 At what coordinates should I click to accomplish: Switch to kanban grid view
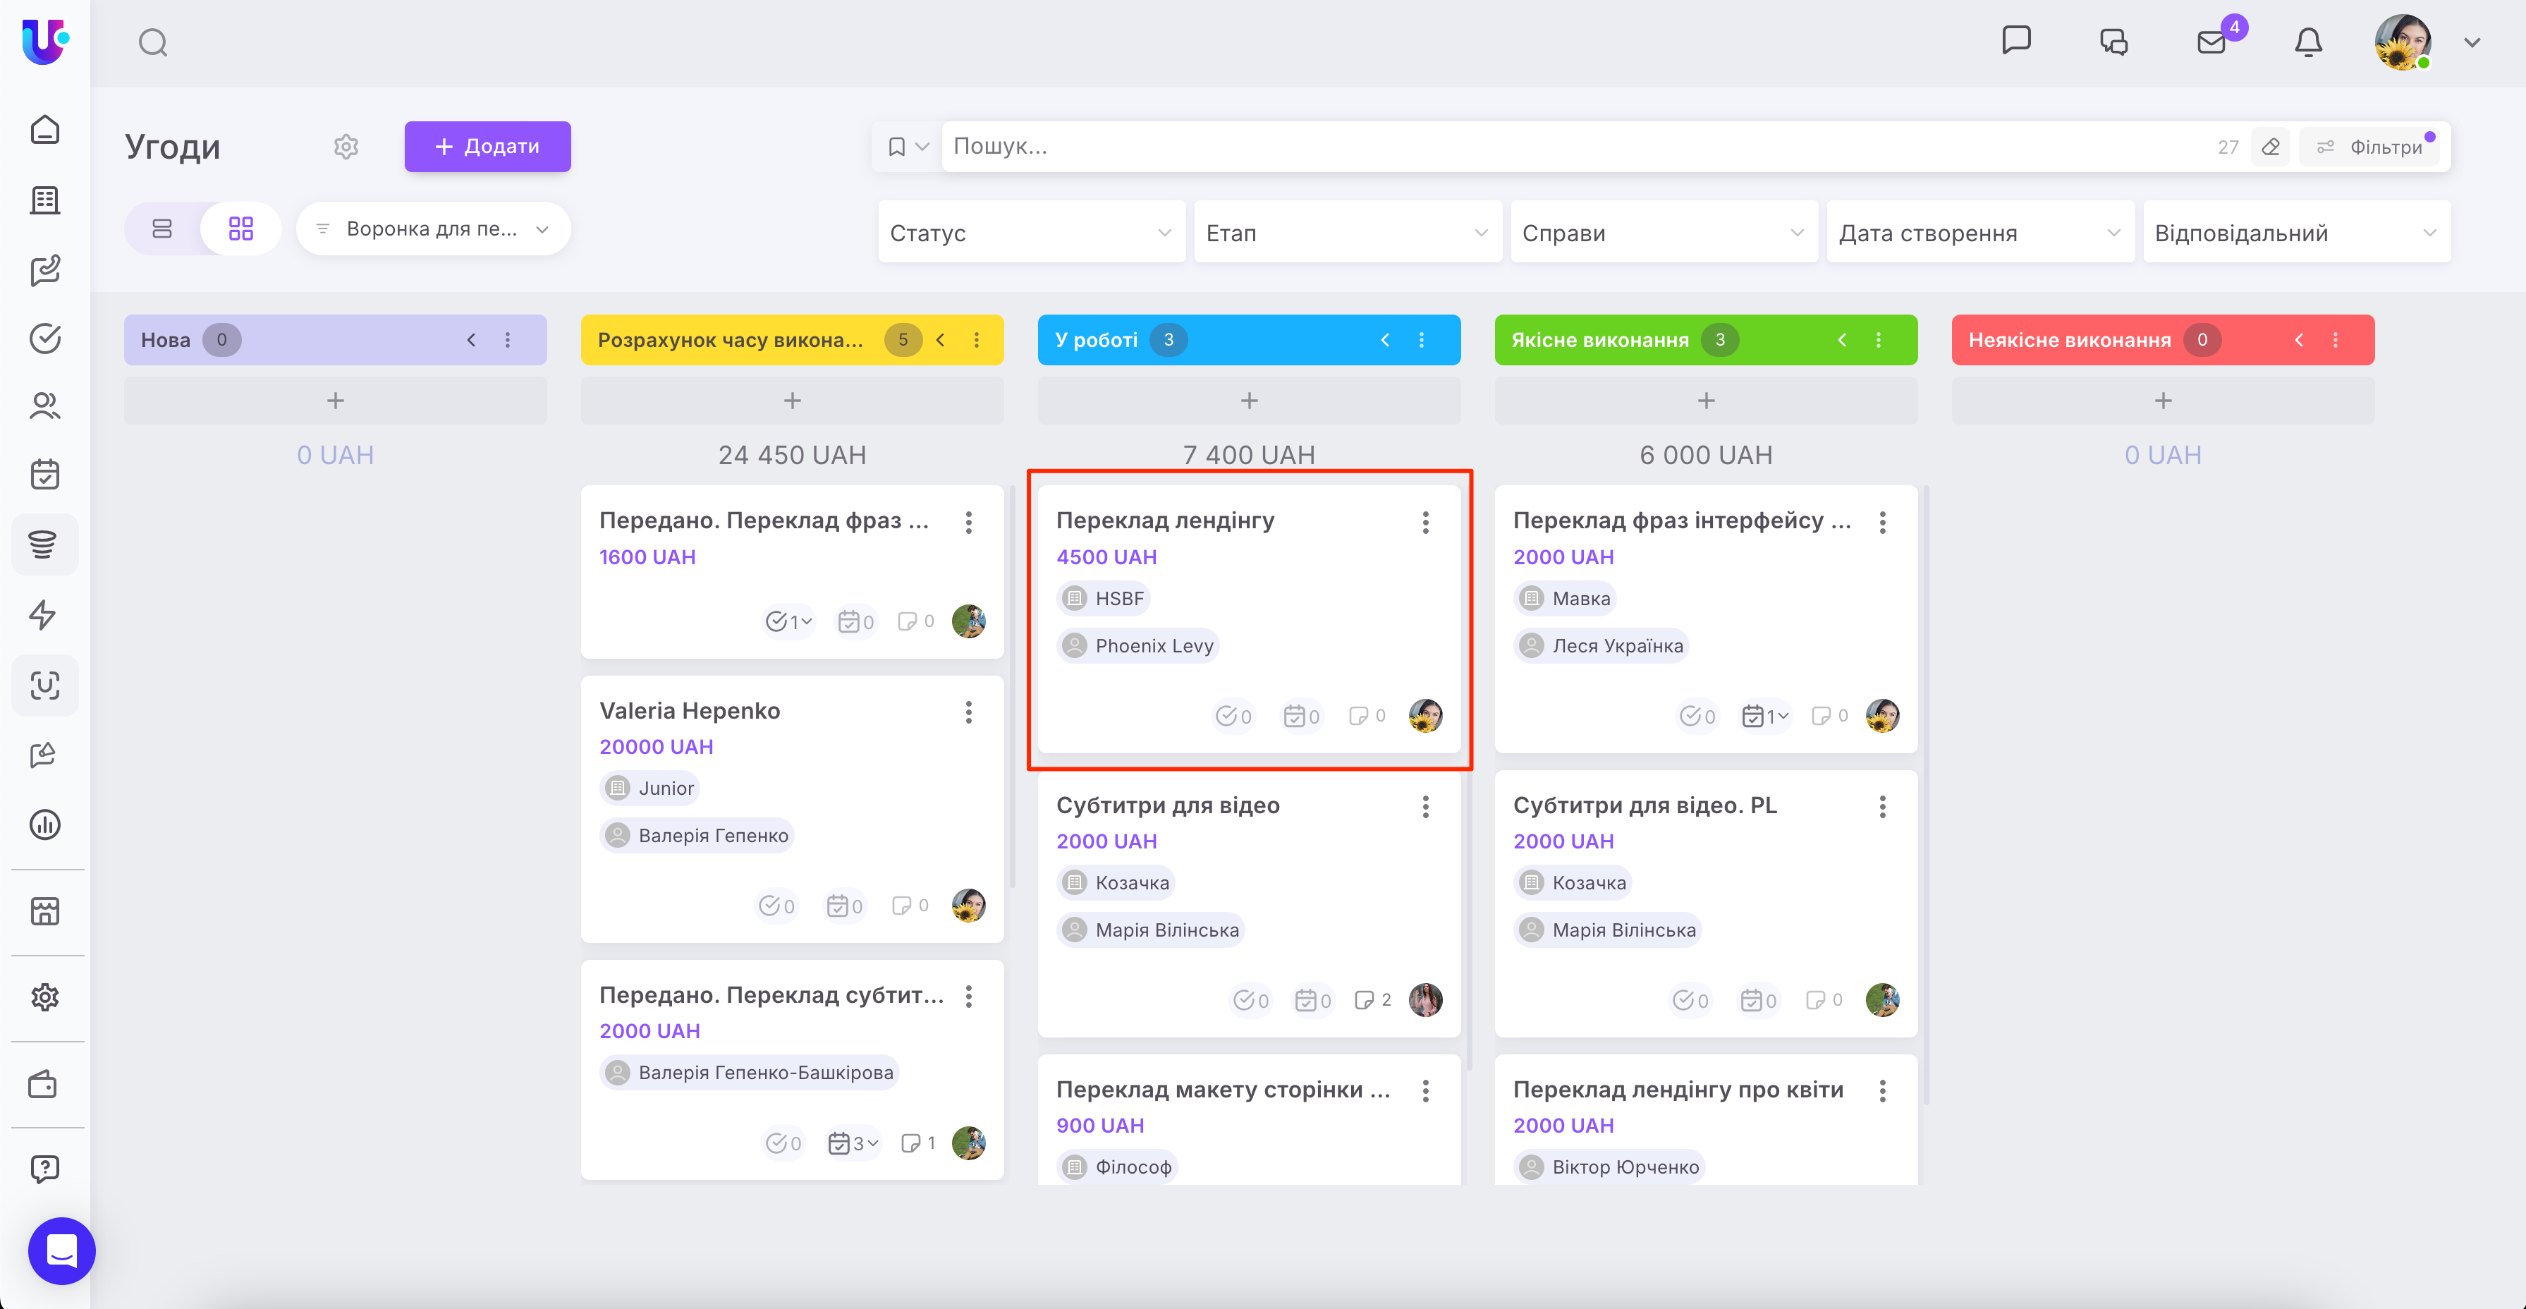click(x=240, y=229)
